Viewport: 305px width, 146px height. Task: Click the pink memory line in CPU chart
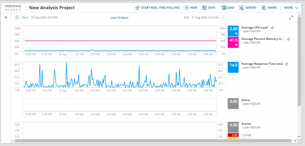(120, 41)
